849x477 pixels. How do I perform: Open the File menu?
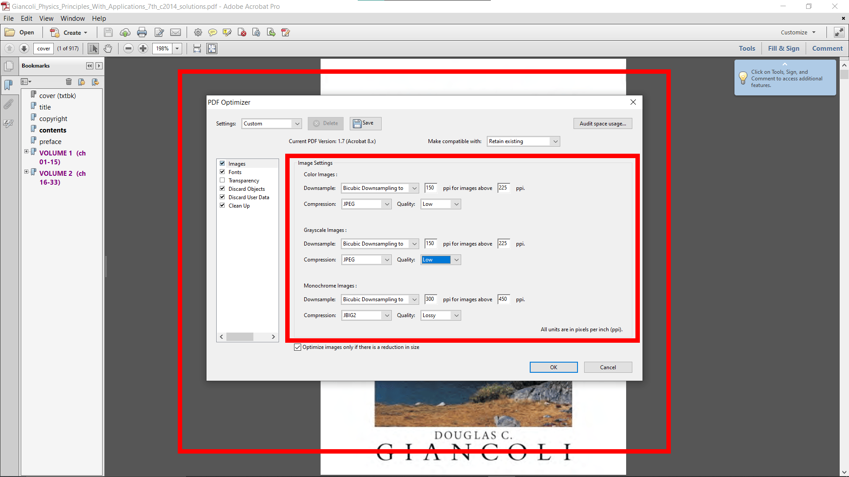coord(9,18)
